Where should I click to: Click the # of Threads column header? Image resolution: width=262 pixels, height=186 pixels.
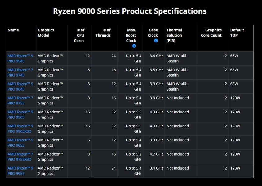(103, 33)
